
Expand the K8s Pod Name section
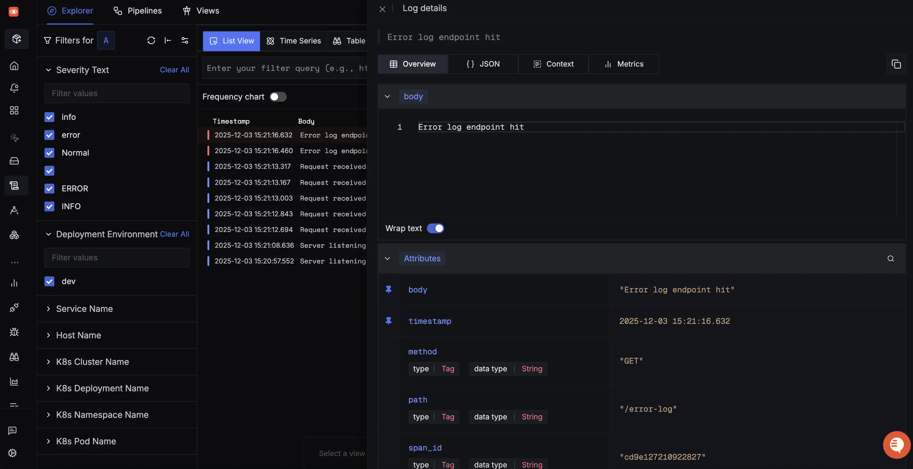pos(49,441)
